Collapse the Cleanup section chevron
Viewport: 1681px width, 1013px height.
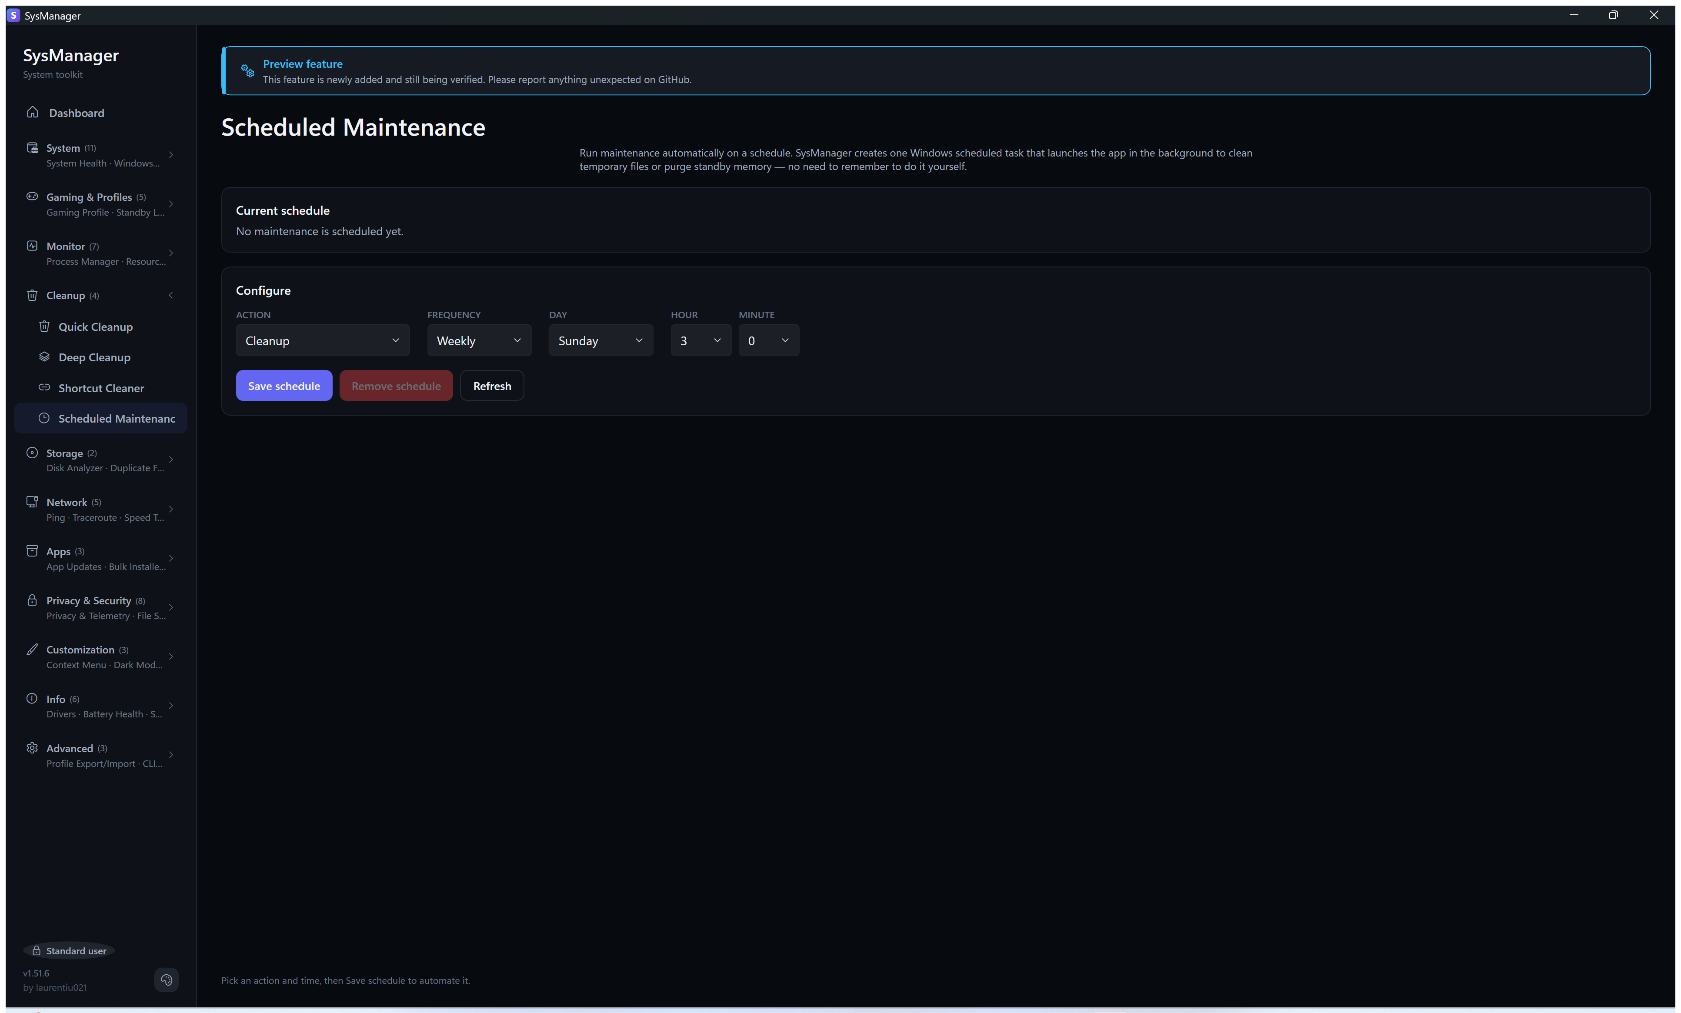click(x=171, y=295)
